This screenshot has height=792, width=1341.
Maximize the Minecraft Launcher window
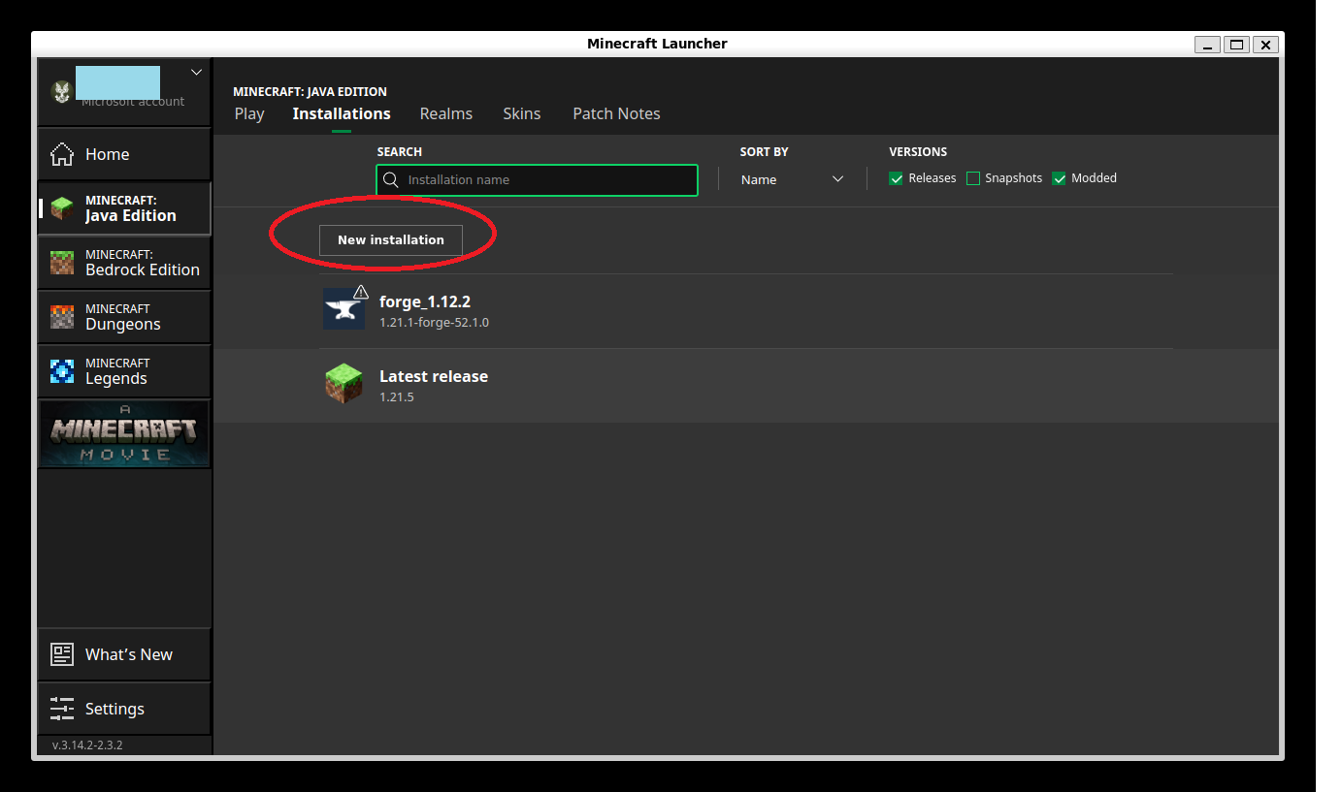(x=1236, y=45)
